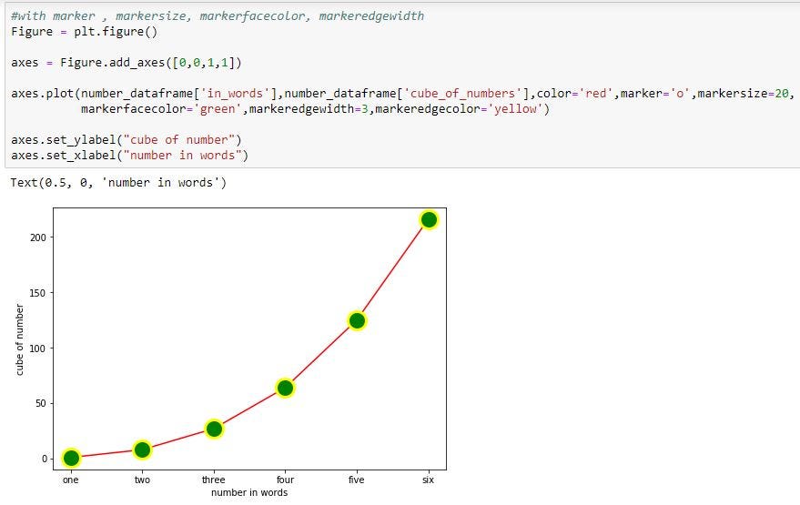This screenshot has height=505, width=800.
Task: Click the output text 'Text(0.5, 0, 'number in words')'
Action: click(x=118, y=183)
